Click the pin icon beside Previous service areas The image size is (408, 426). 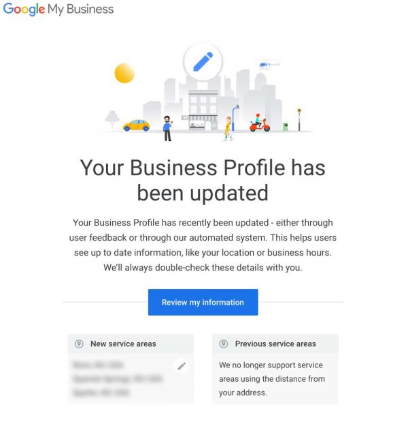[224, 344]
